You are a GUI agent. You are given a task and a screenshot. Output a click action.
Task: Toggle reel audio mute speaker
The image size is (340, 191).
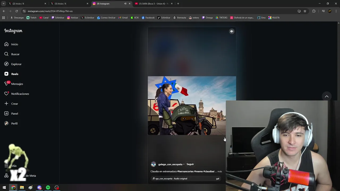(x=232, y=31)
